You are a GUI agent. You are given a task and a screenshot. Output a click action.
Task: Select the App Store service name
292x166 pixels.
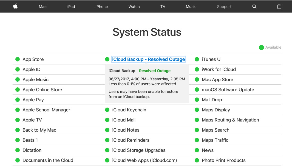point(33,59)
